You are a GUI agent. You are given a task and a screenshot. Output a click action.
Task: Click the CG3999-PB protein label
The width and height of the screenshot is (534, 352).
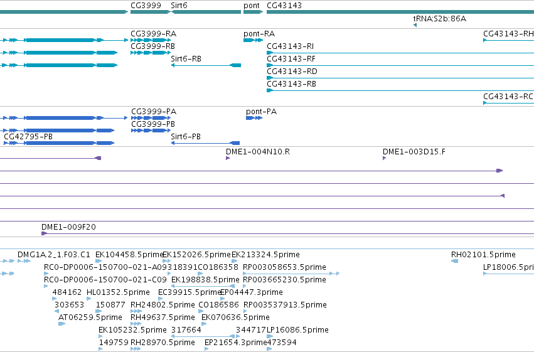coord(153,124)
